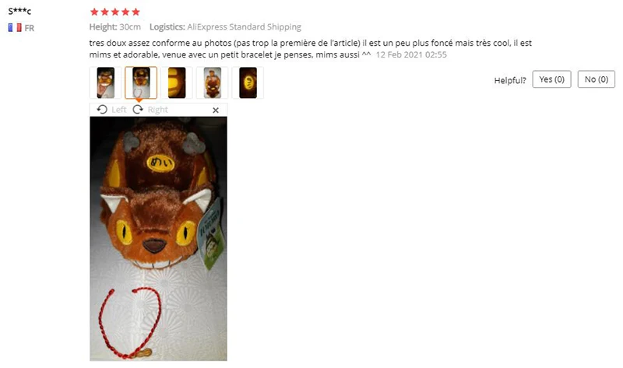
Task: Click the first red rating star
Action: pyautogui.click(x=94, y=12)
